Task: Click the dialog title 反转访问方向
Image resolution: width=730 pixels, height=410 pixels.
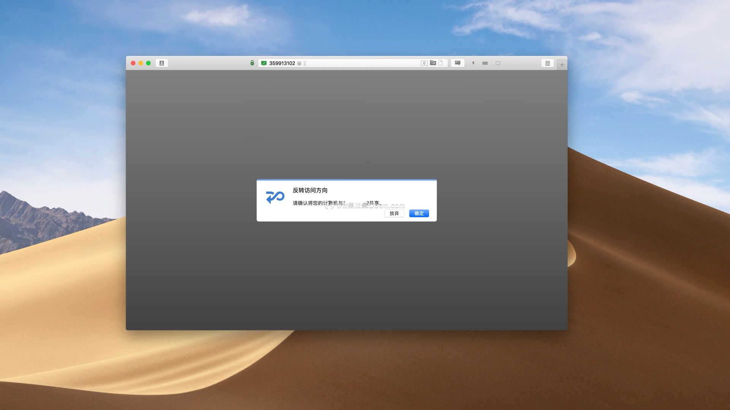Action: [310, 190]
